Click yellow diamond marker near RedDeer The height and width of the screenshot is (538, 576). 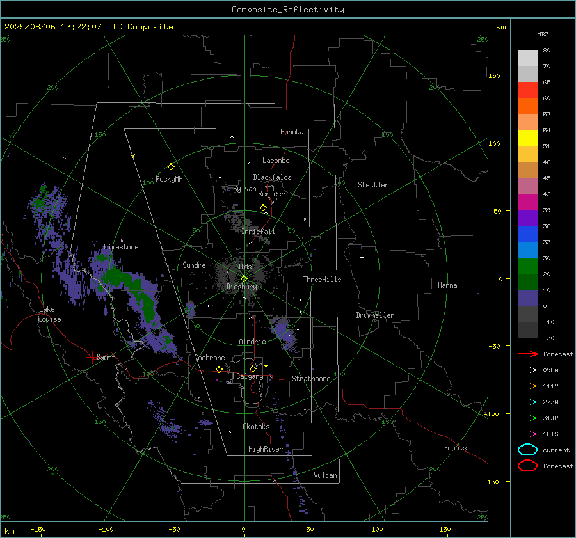pos(263,208)
